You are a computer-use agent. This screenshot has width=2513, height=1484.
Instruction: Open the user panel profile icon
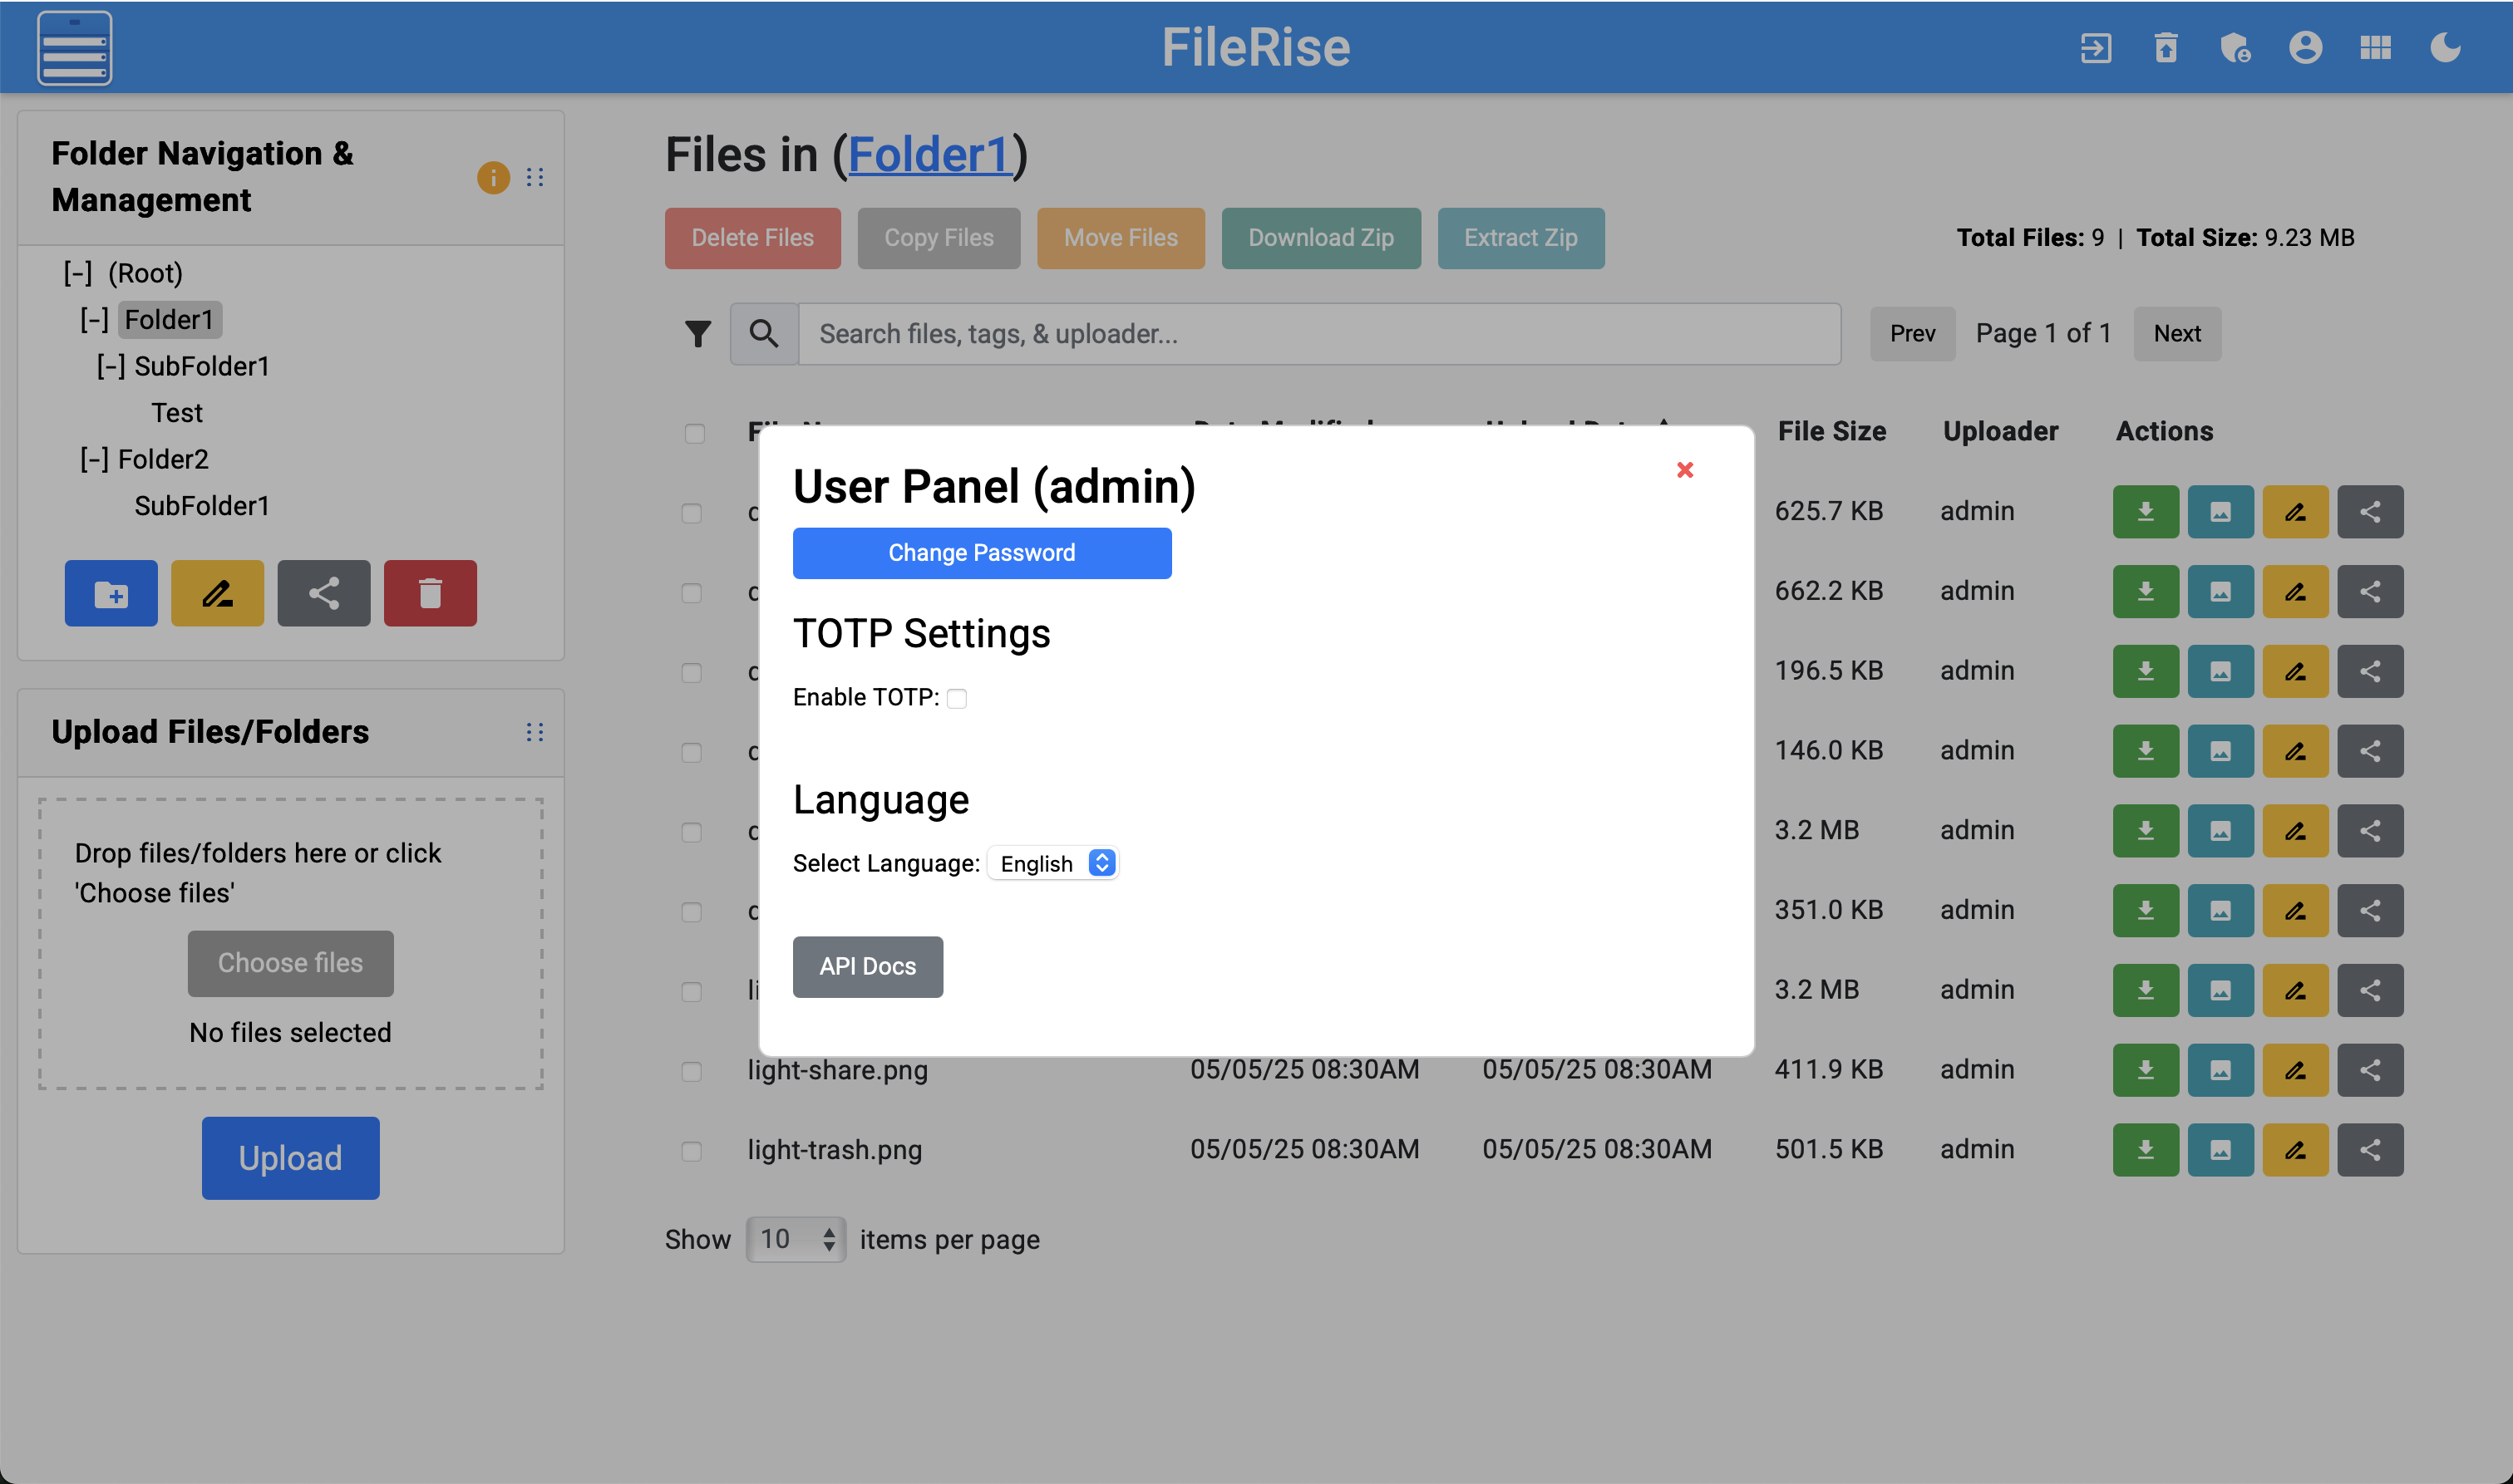(x=2305, y=47)
